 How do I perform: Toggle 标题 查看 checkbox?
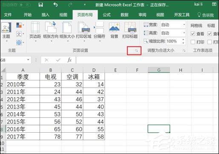pos(210,34)
